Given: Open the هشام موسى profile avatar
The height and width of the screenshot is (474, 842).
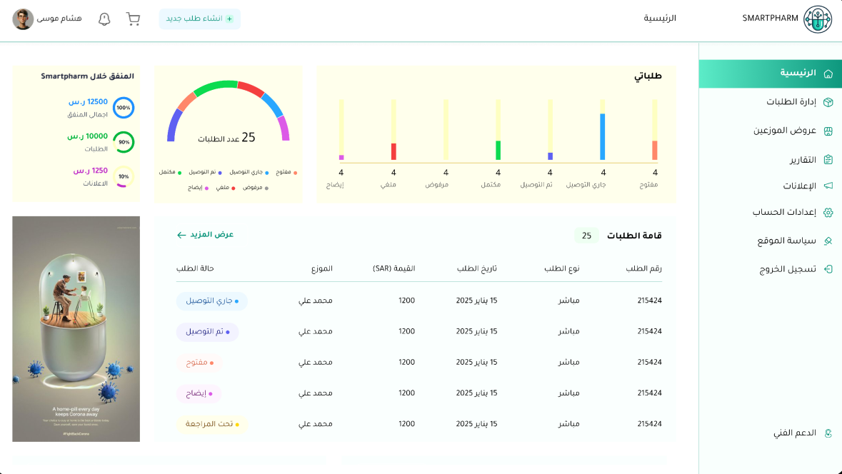Looking at the screenshot, I should pos(23,19).
